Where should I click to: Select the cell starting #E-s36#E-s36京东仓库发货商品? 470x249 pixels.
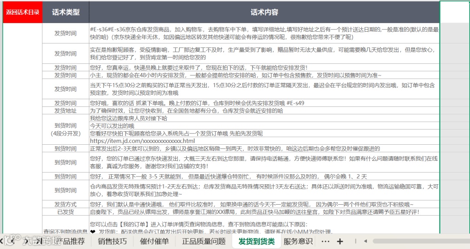pyautogui.click(x=265, y=33)
